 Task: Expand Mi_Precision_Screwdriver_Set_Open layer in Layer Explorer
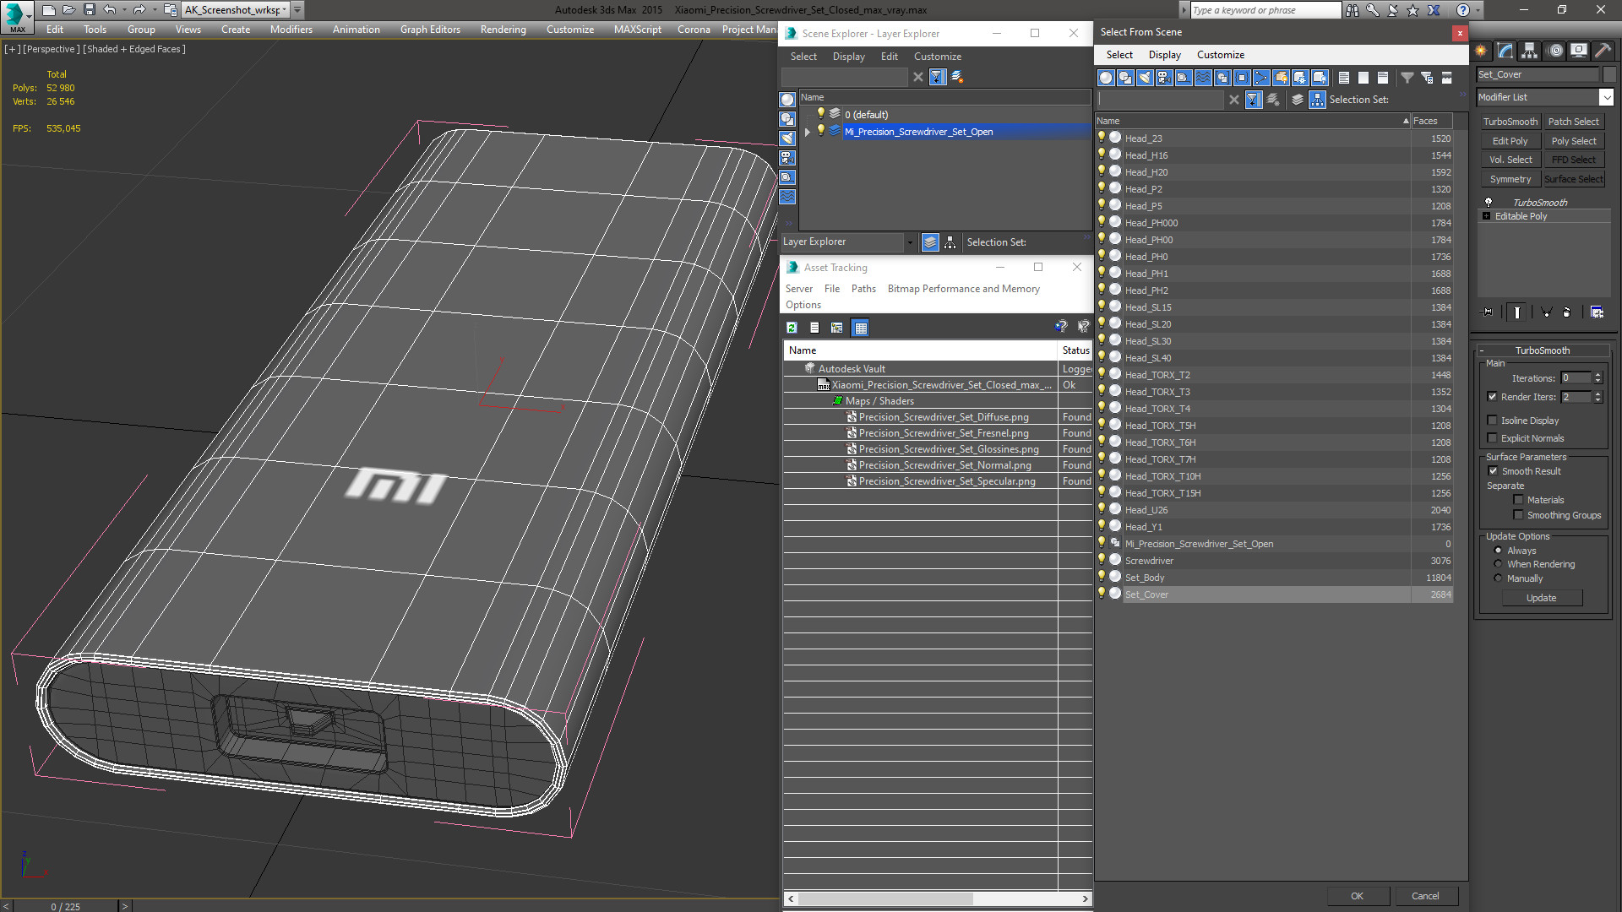[808, 132]
